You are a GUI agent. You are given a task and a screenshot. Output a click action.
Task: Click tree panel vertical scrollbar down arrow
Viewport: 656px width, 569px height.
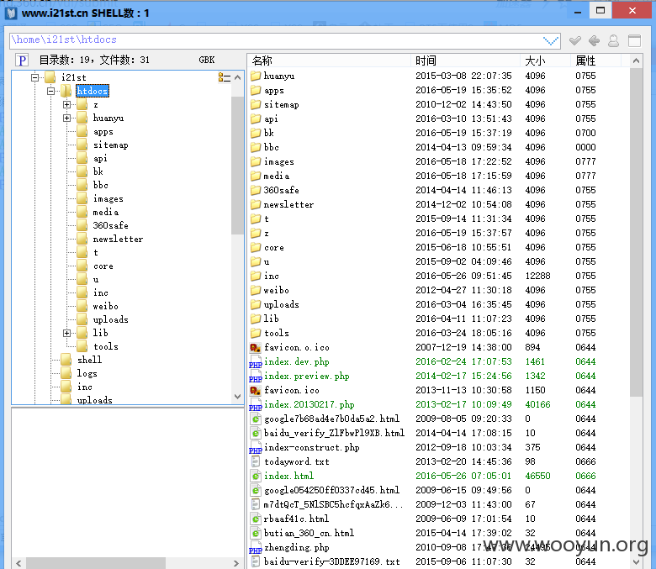pos(238,397)
